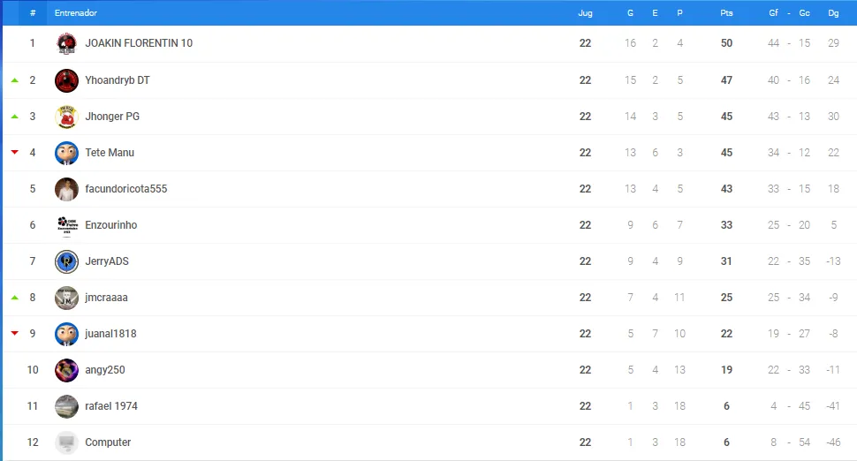
Task: Select juanal1818's 7 draws value
Action: pyautogui.click(x=655, y=334)
